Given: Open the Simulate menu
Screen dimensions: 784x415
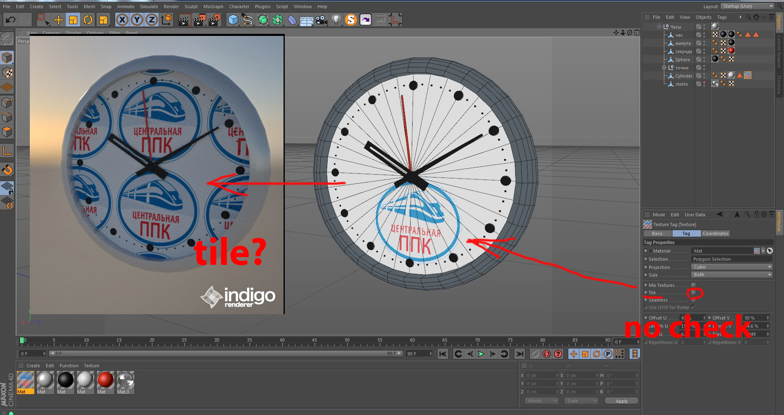Looking at the screenshot, I should click(149, 7).
